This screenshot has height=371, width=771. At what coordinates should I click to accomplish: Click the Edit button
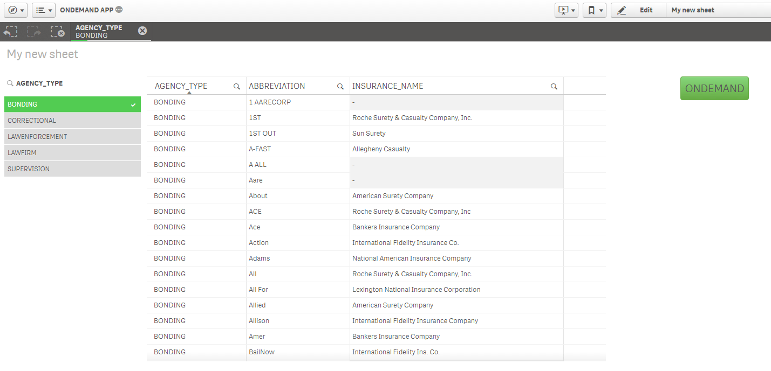638,10
